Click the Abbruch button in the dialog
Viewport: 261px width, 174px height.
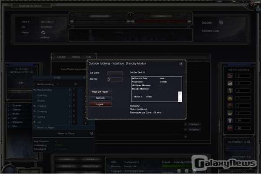tap(100, 98)
